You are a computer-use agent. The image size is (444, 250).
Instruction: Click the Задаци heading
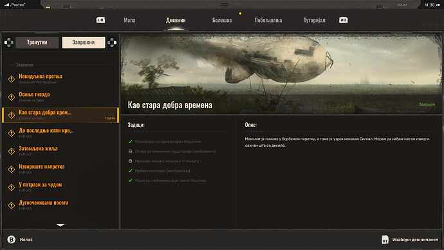(136, 125)
